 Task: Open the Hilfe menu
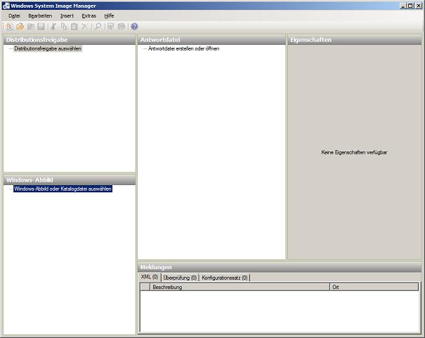pos(109,16)
